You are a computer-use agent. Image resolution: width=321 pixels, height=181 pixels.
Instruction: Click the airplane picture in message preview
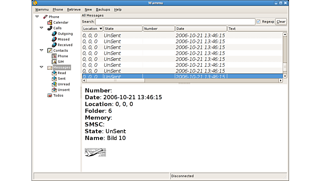95,152
